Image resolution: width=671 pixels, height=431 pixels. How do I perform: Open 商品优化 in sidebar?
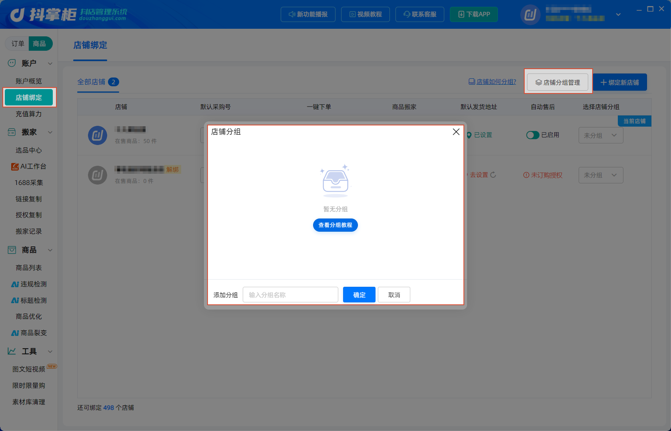pos(29,316)
